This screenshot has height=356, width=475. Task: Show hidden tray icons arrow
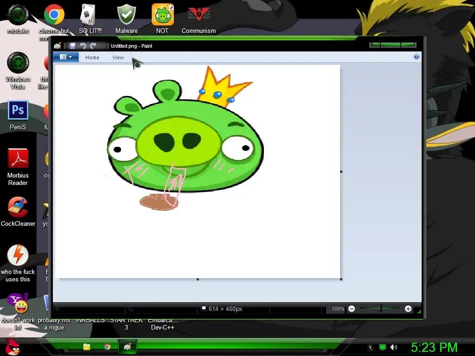(x=370, y=348)
